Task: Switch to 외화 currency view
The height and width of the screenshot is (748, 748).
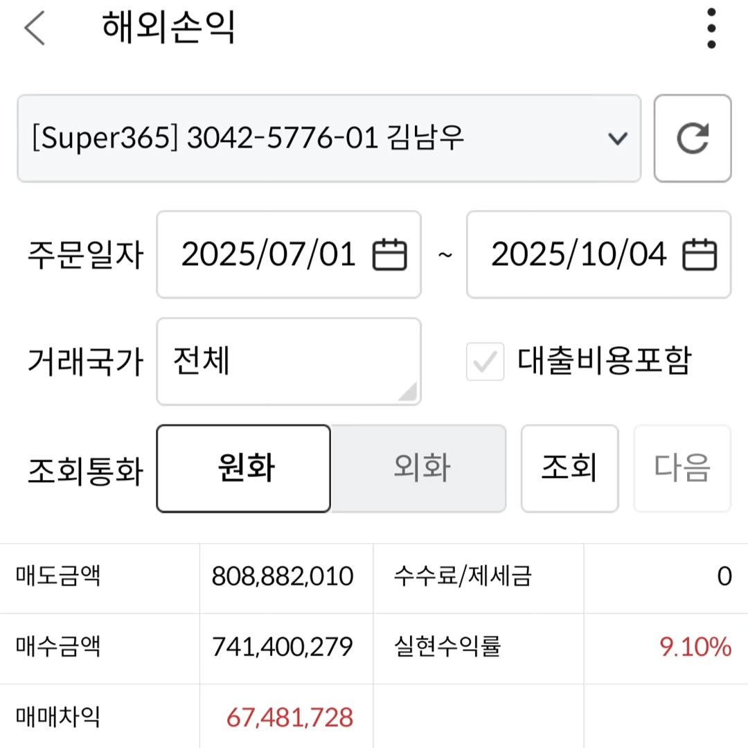Action: click(420, 467)
